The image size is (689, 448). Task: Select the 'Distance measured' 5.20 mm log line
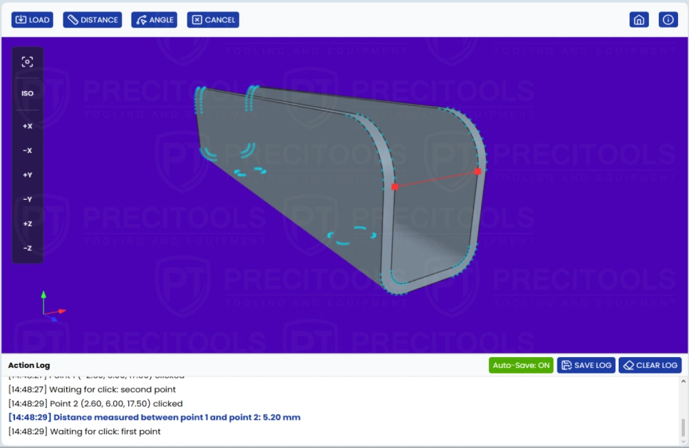tap(154, 417)
